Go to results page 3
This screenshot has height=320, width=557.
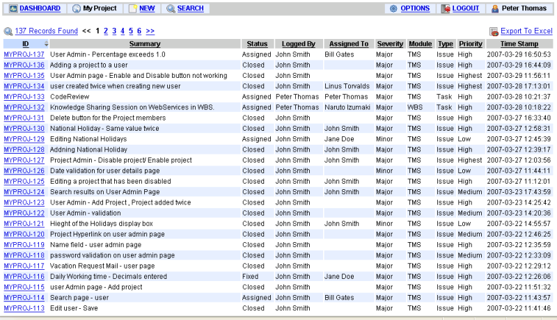pyautogui.click(x=114, y=31)
